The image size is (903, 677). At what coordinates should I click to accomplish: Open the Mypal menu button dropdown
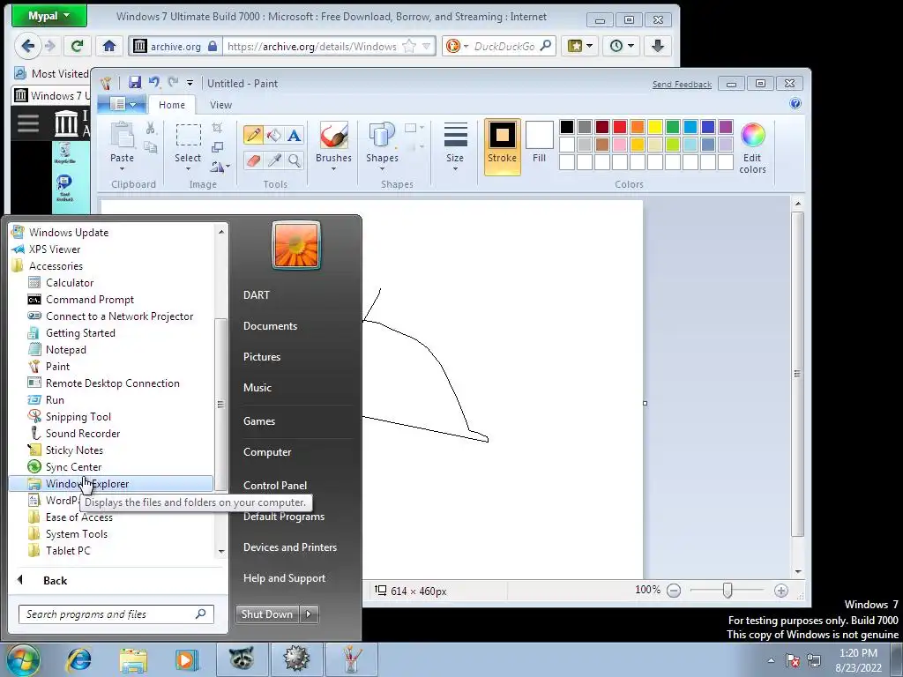(x=49, y=16)
